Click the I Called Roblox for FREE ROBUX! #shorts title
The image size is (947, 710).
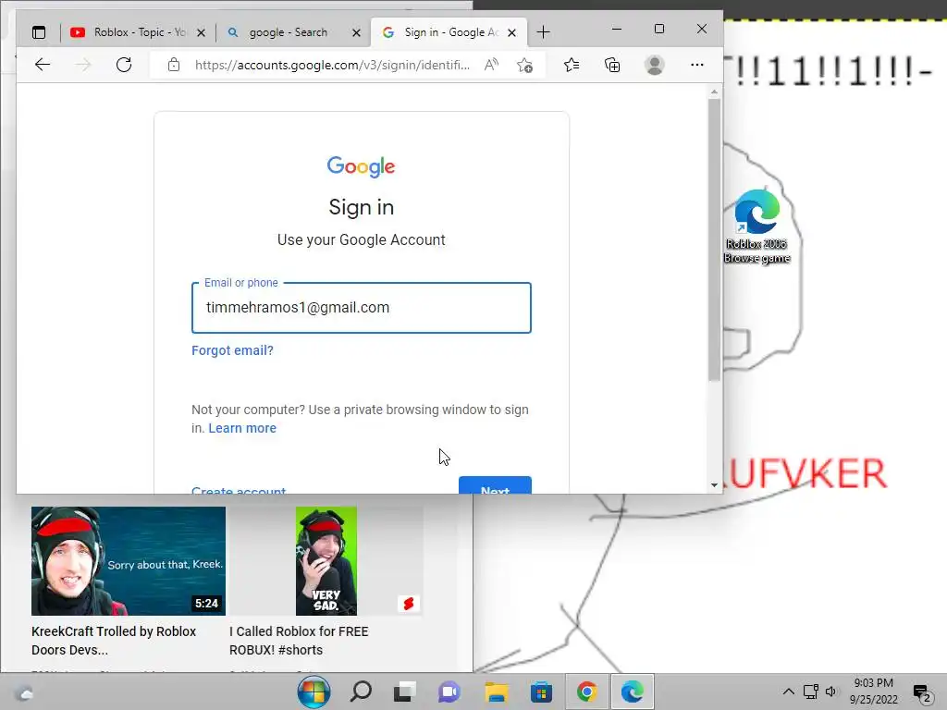299,641
